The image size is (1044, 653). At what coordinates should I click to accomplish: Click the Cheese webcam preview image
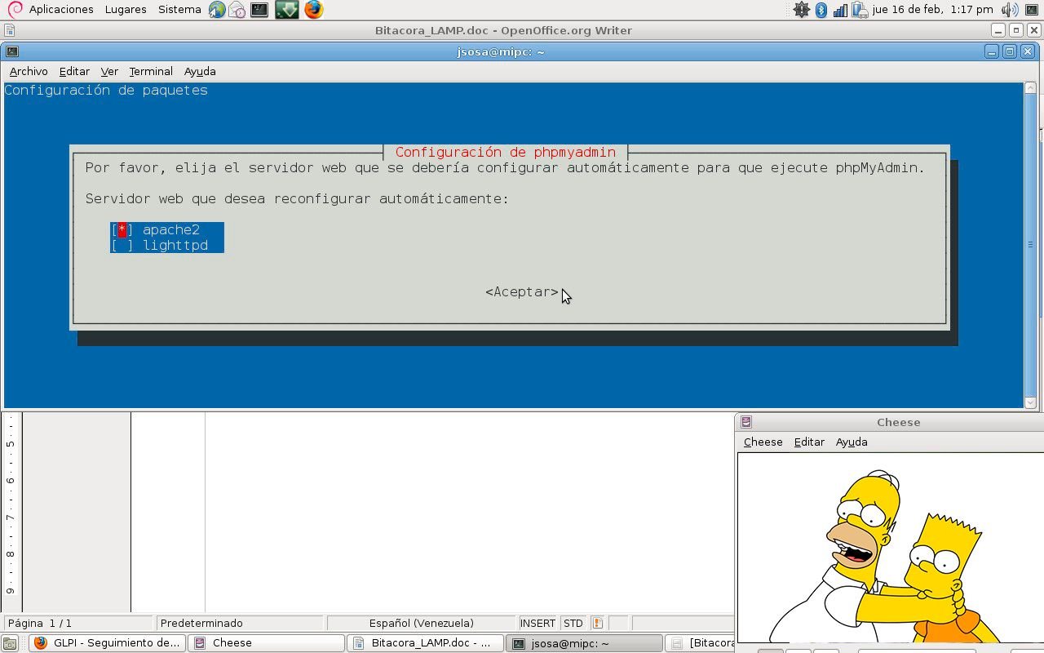(891, 548)
